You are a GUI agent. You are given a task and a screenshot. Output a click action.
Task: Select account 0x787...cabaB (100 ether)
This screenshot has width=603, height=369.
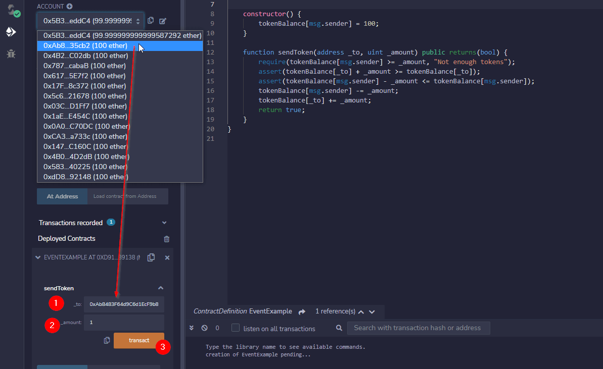point(120,66)
